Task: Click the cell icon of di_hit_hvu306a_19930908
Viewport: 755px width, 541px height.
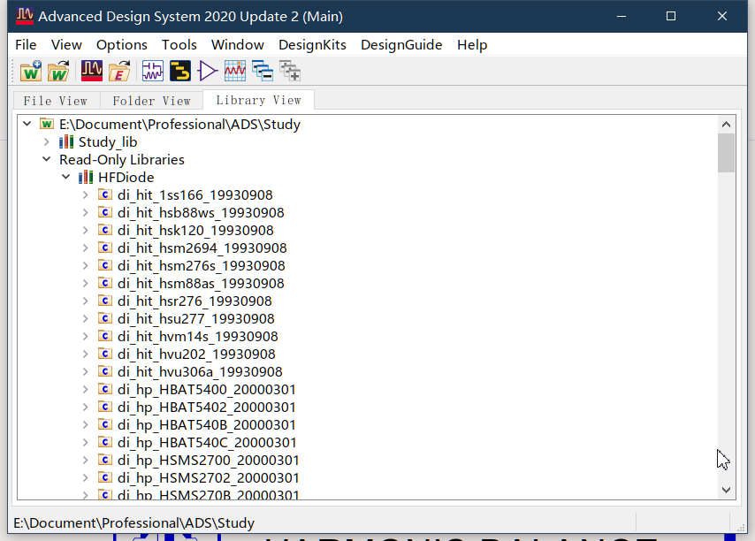Action: (105, 371)
